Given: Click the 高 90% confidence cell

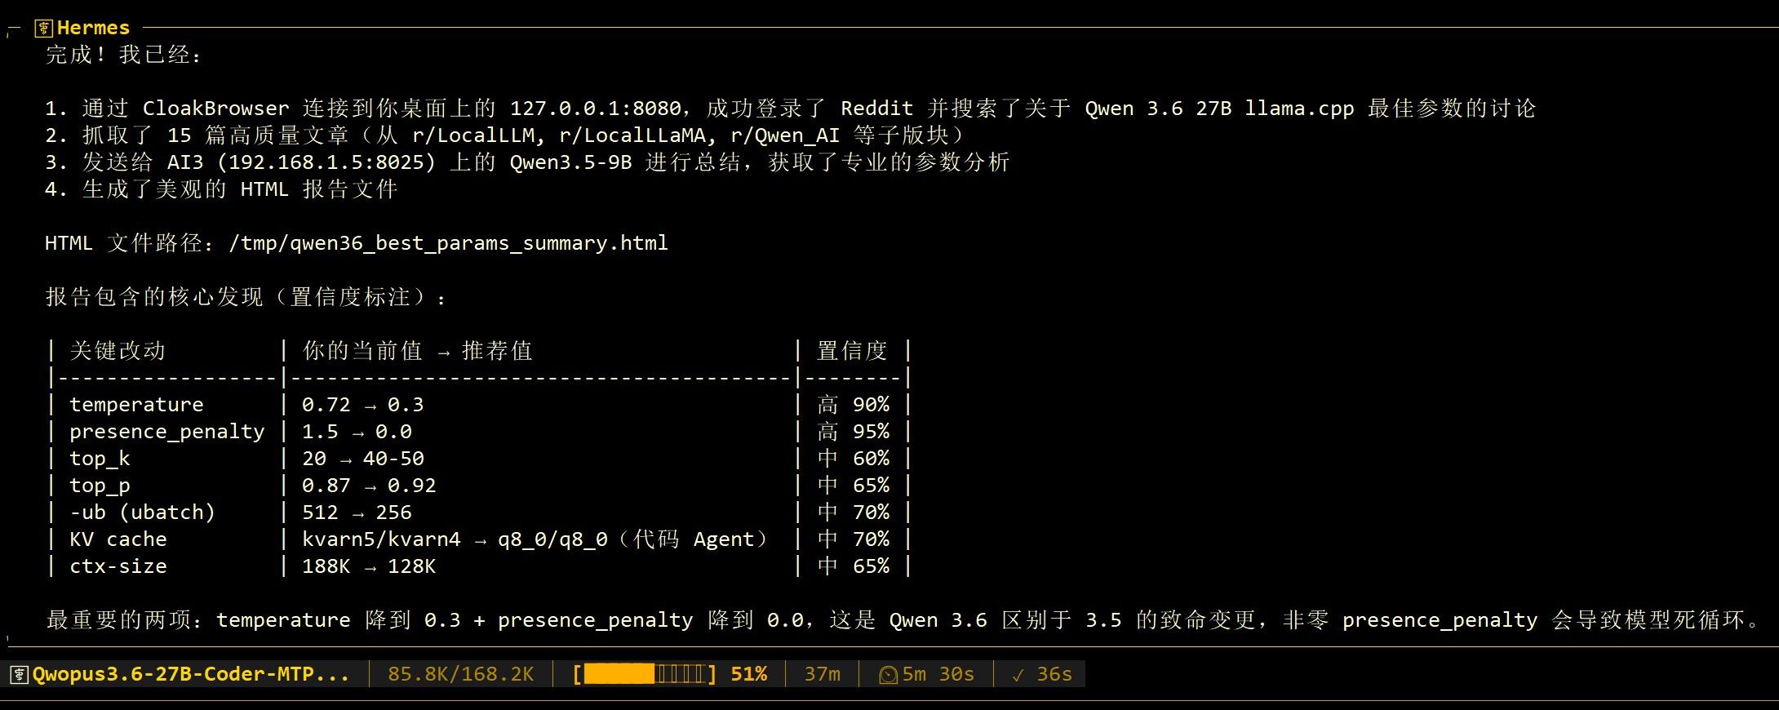Looking at the screenshot, I should [853, 405].
